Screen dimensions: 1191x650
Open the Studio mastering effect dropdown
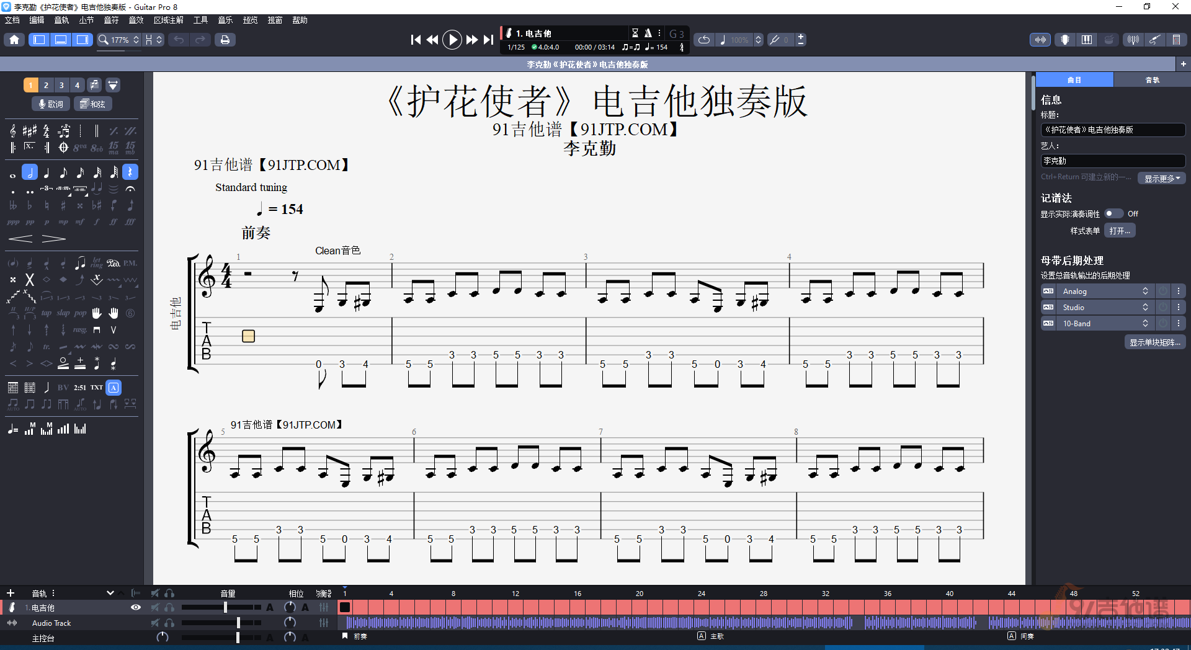point(1105,307)
